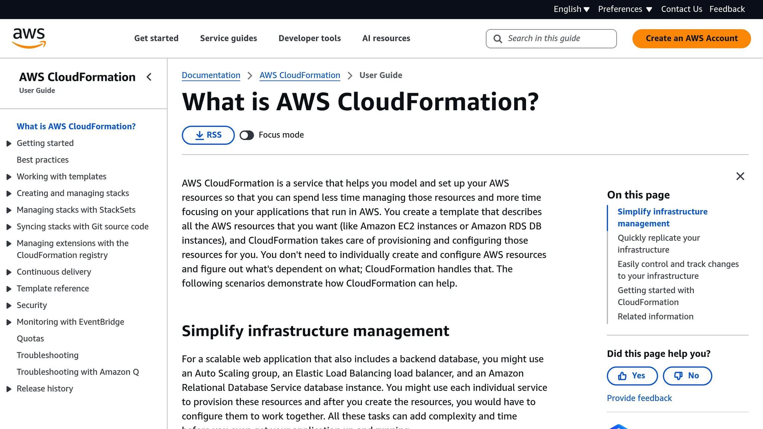Focus the Search in this guide field
763x429 pixels.
point(551,39)
